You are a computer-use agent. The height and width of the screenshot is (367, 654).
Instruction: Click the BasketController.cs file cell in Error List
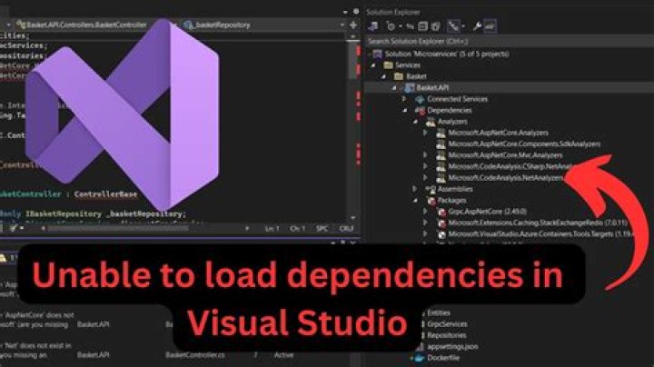pyautogui.click(x=195, y=355)
